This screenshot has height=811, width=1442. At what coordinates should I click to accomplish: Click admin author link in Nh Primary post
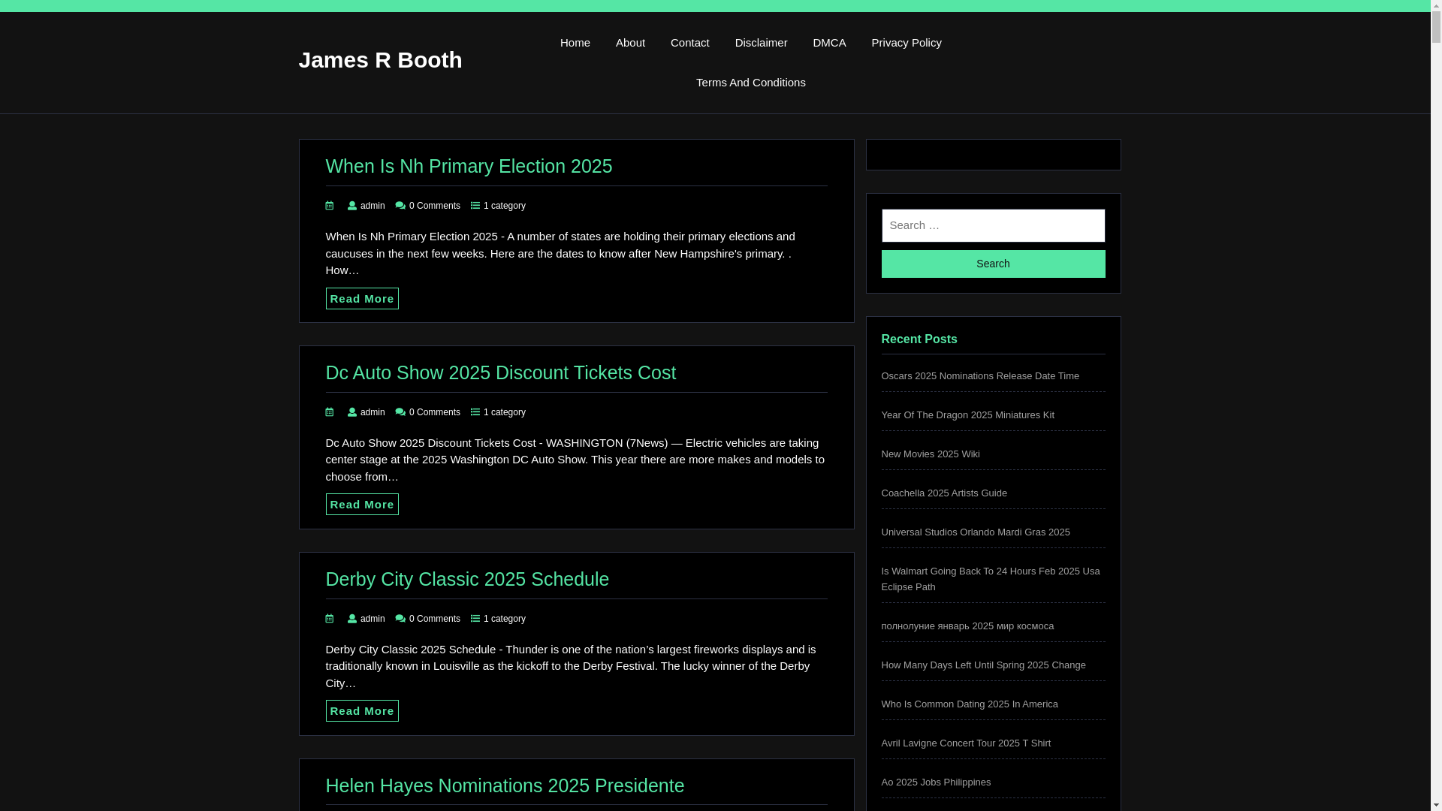(373, 206)
